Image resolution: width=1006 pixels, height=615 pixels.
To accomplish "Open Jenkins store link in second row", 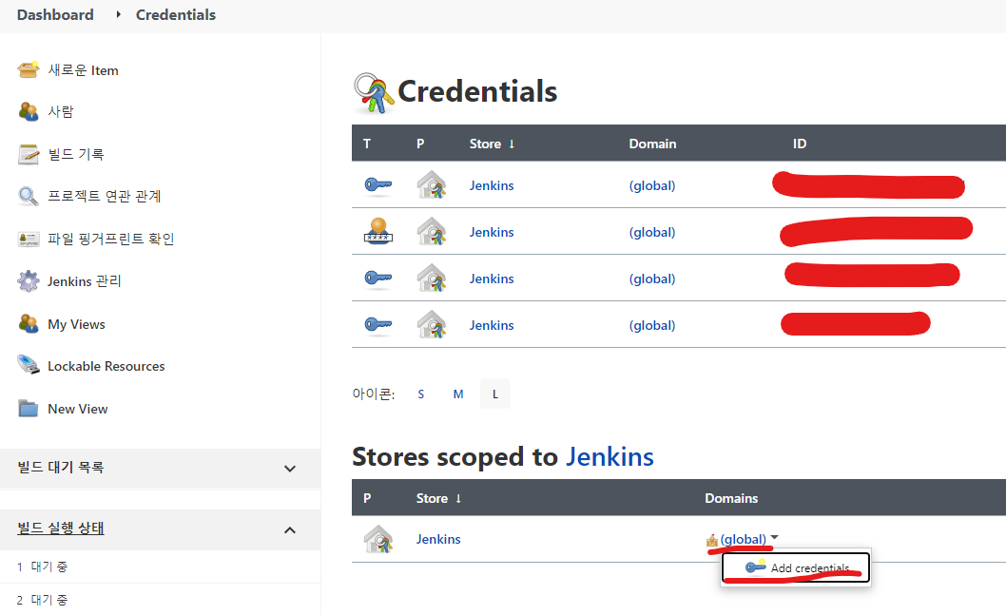I will tap(492, 232).
